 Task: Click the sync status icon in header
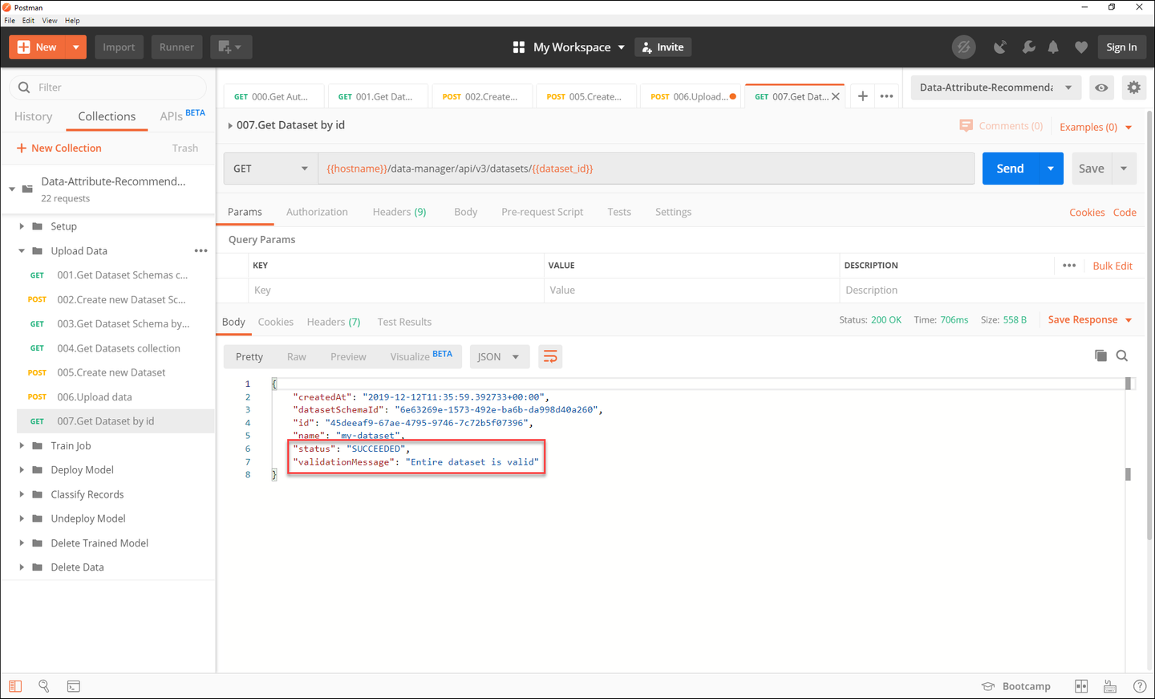(x=963, y=47)
